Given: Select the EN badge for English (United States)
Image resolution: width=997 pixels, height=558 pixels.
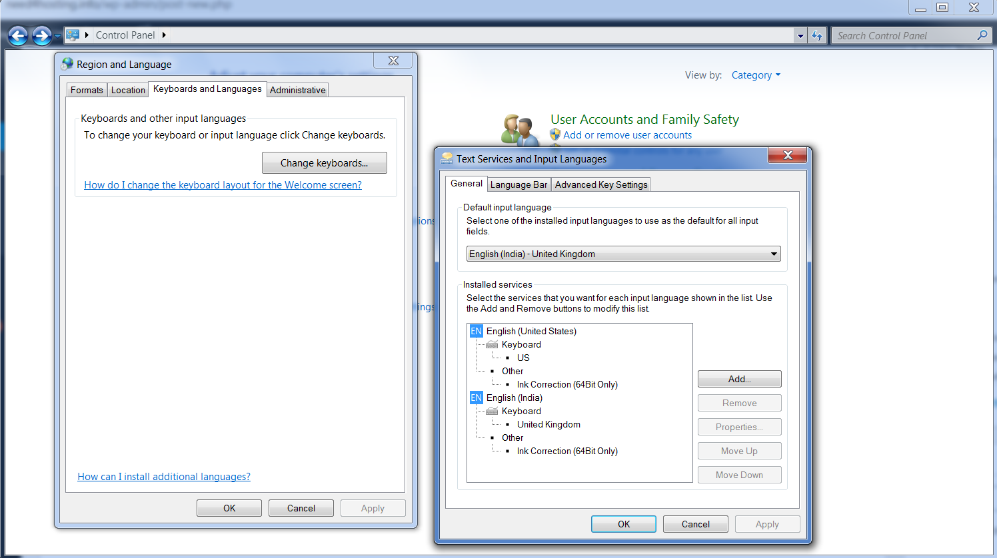Looking at the screenshot, I should [476, 331].
